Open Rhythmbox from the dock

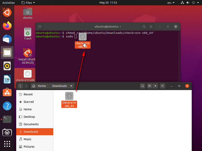click(7, 66)
